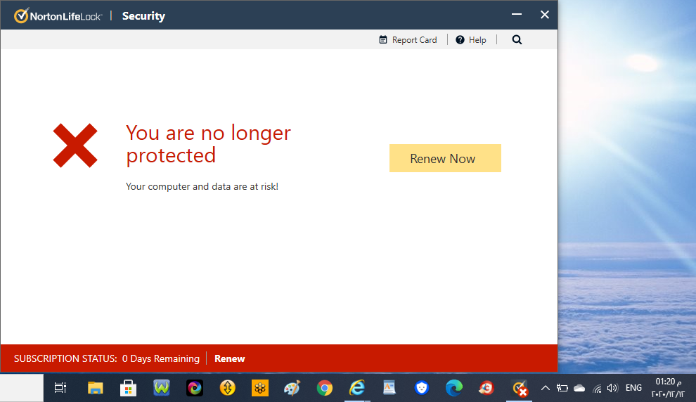Click Norton Security icon in the taskbar
Viewport: 696px width, 402px height.
click(x=520, y=388)
